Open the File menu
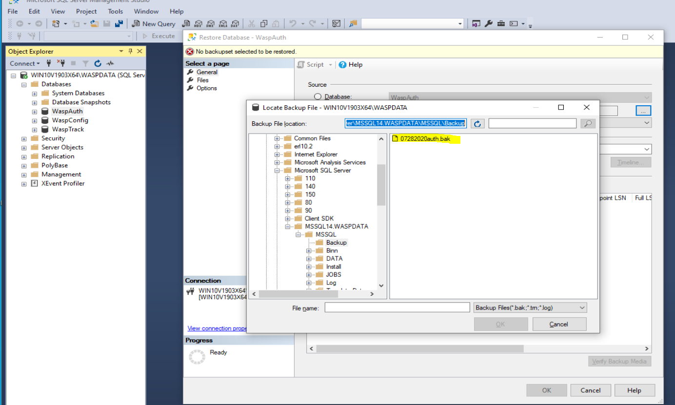The height and width of the screenshot is (405, 675). point(13,11)
